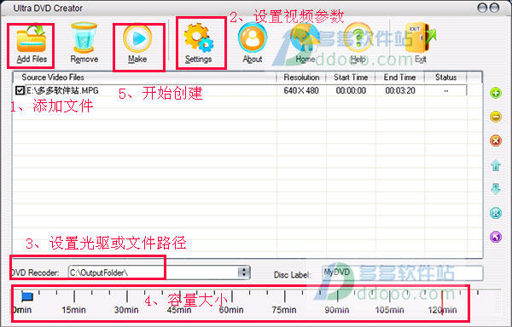
Task: Click the 00:03:20 end time cell
Action: tap(400, 90)
